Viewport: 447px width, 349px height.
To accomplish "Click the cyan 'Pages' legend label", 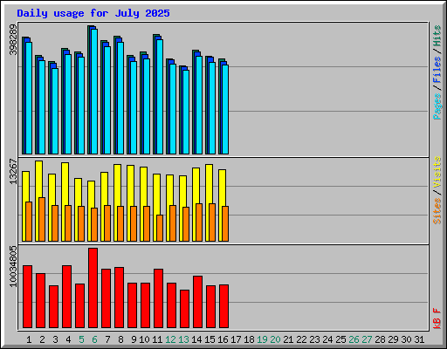I will pos(437,106).
